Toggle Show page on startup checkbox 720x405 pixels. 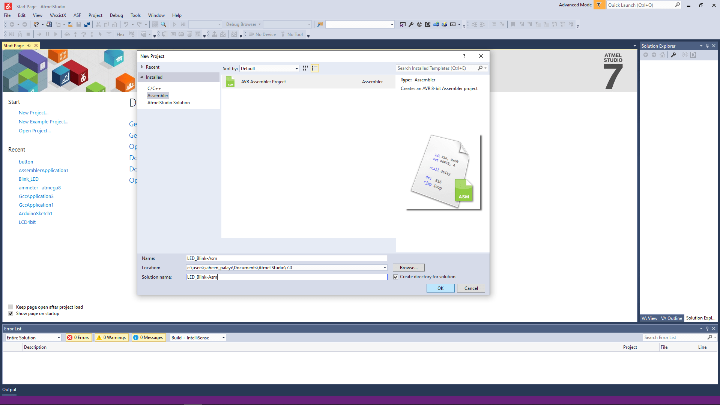coord(11,313)
